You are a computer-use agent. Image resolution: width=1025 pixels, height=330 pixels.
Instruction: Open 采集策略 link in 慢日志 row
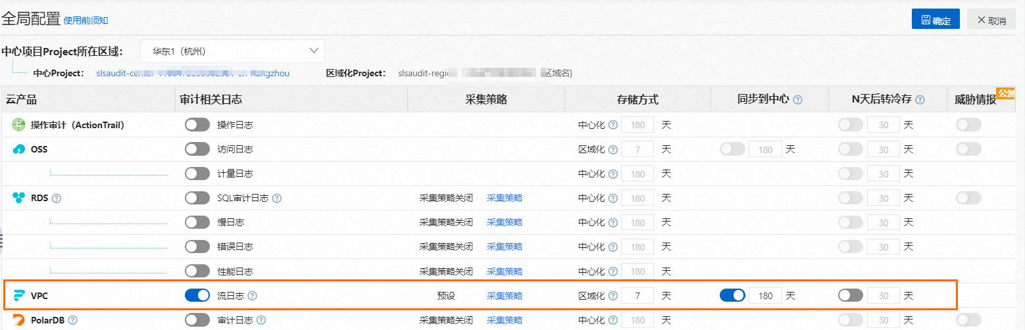click(x=505, y=222)
